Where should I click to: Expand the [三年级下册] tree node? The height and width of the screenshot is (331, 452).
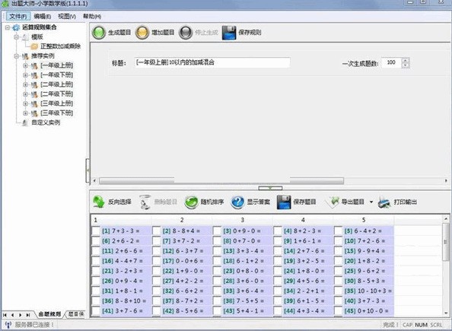(25, 113)
